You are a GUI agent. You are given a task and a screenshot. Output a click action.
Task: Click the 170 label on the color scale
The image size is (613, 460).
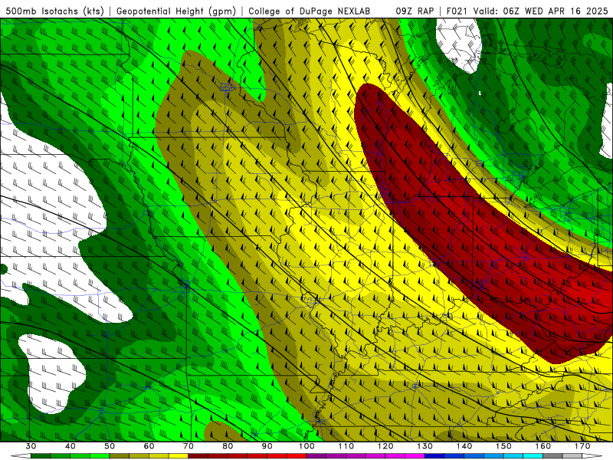pyautogui.click(x=582, y=446)
